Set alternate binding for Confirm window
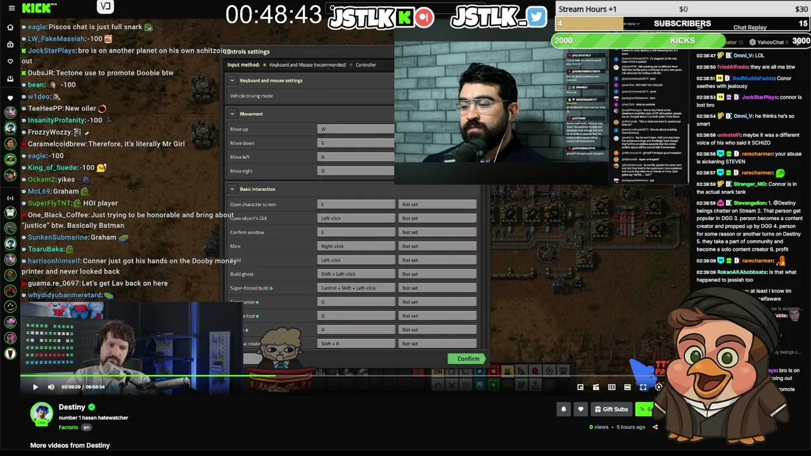Screen dimensions: 811x456 (x=437, y=232)
